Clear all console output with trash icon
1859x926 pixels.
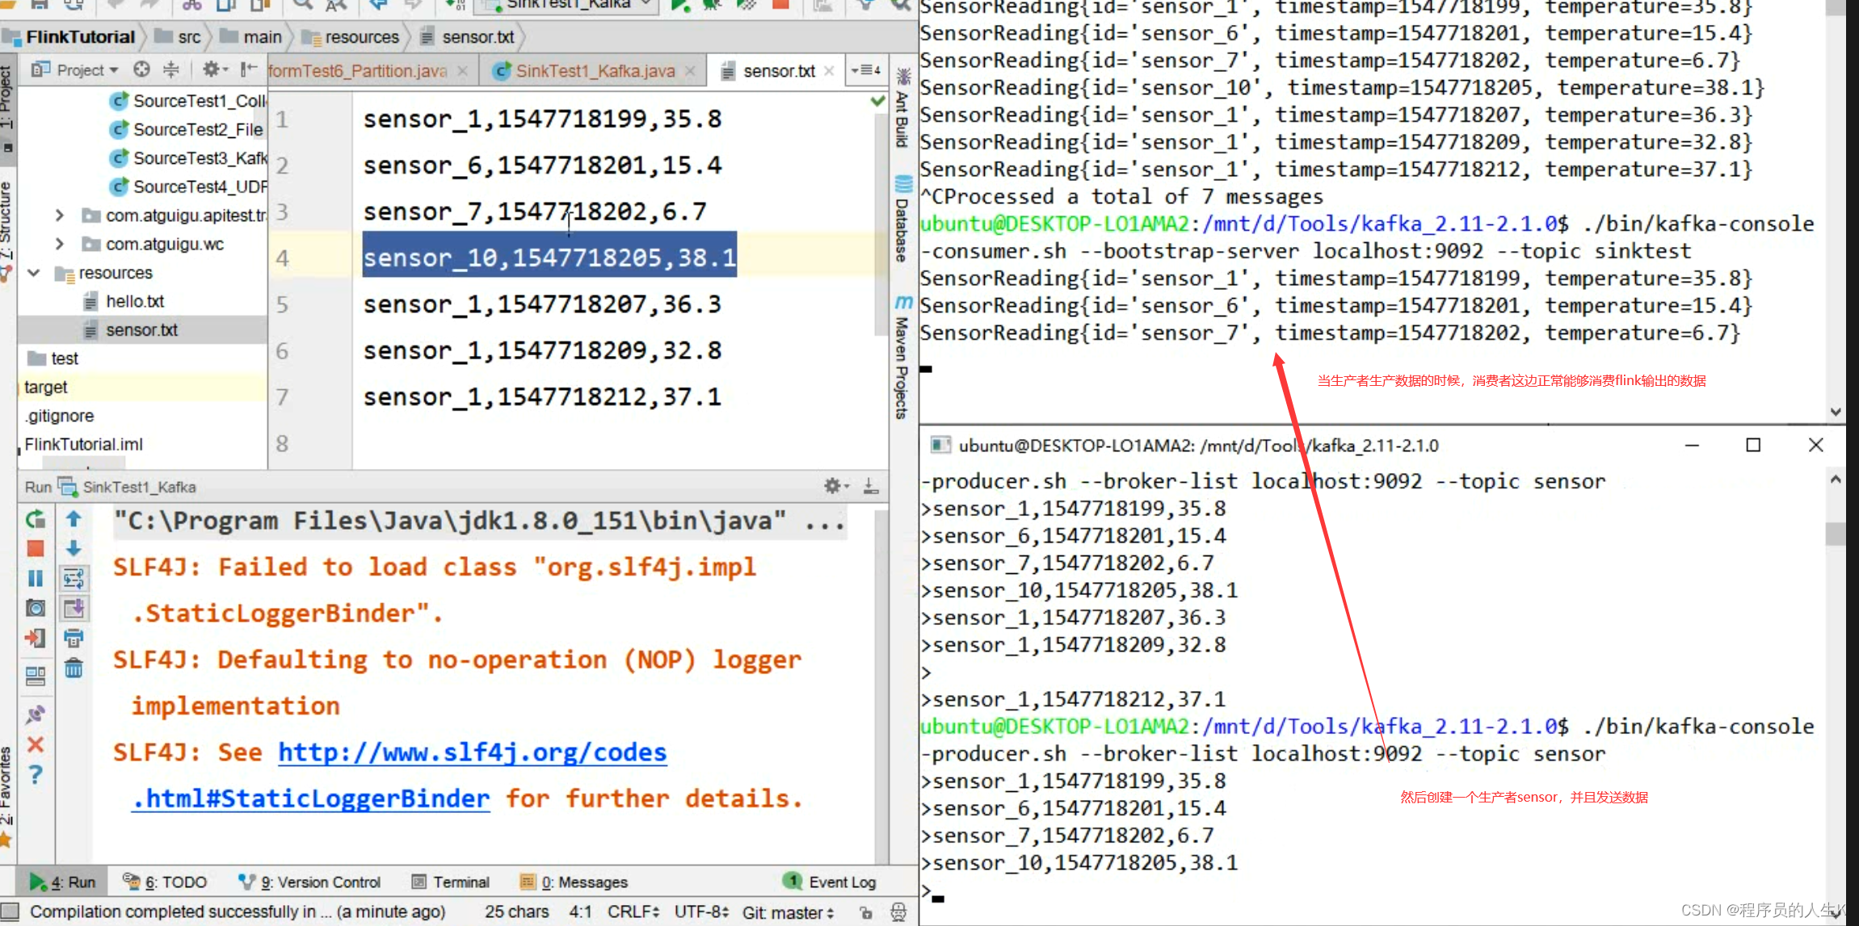pos(74,668)
